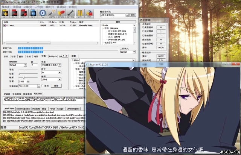
Task: Click Frame #11103 window title icon
Action: pyautogui.click(x=87, y=65)
